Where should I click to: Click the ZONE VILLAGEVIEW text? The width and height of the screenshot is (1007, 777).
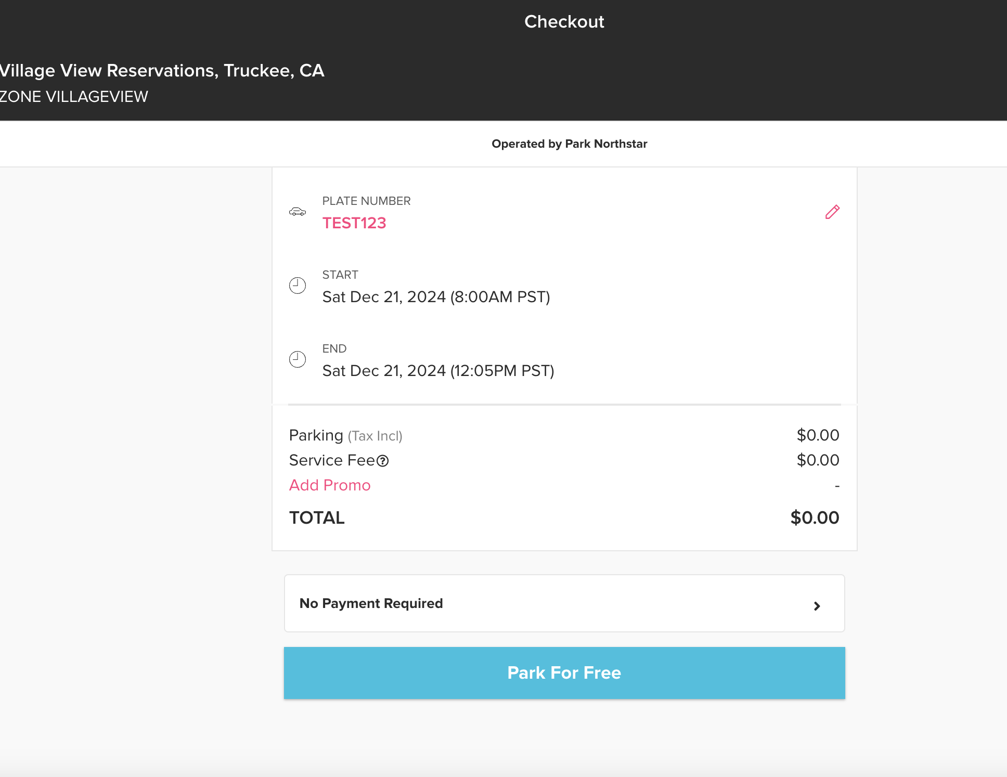(x=74, y=97)
